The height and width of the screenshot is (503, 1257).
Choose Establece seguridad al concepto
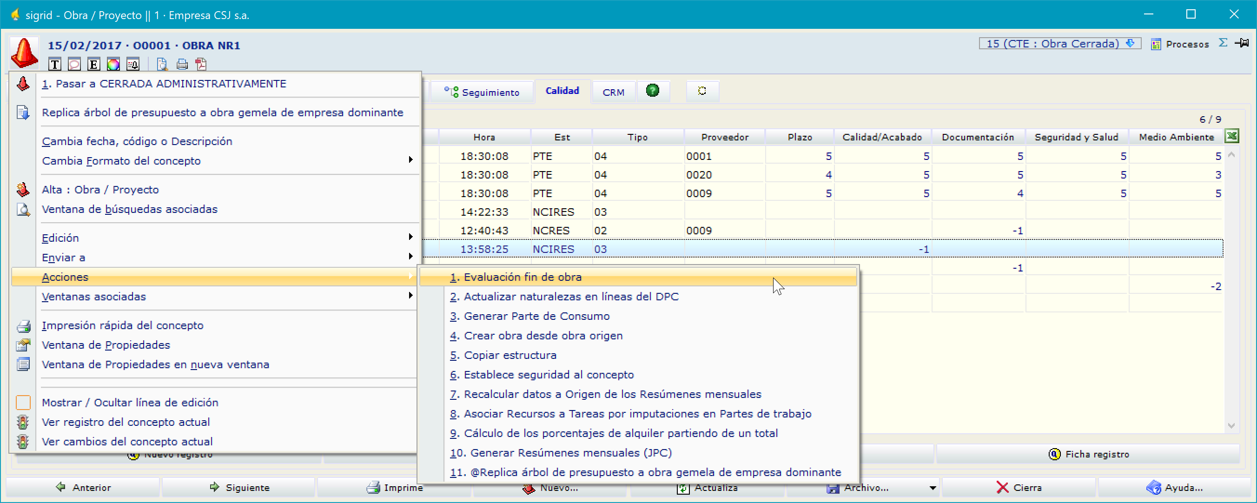click(638, 375)
